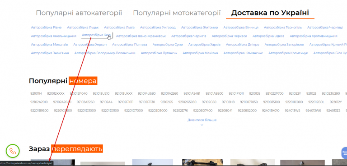Viewport: 347px width, 166px height.
Task: Open part number 92102A4
Action: pos(106,102)
